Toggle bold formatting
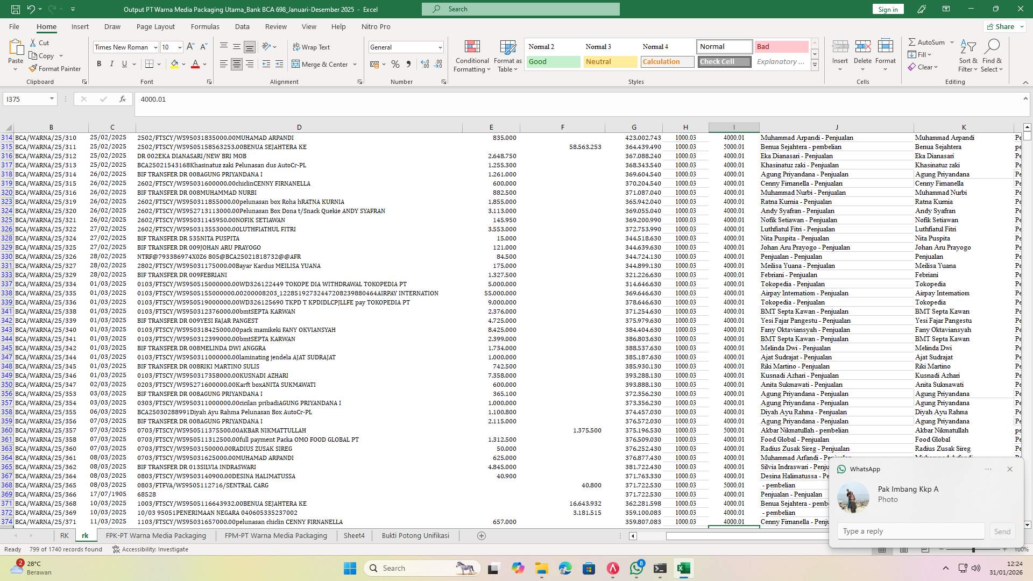Screen dimensions: 1033x581 (x=98, y=63)
